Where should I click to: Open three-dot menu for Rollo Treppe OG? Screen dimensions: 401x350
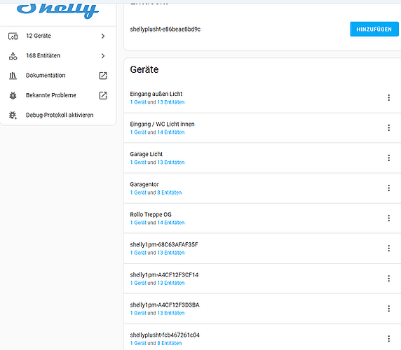(388, 218)
